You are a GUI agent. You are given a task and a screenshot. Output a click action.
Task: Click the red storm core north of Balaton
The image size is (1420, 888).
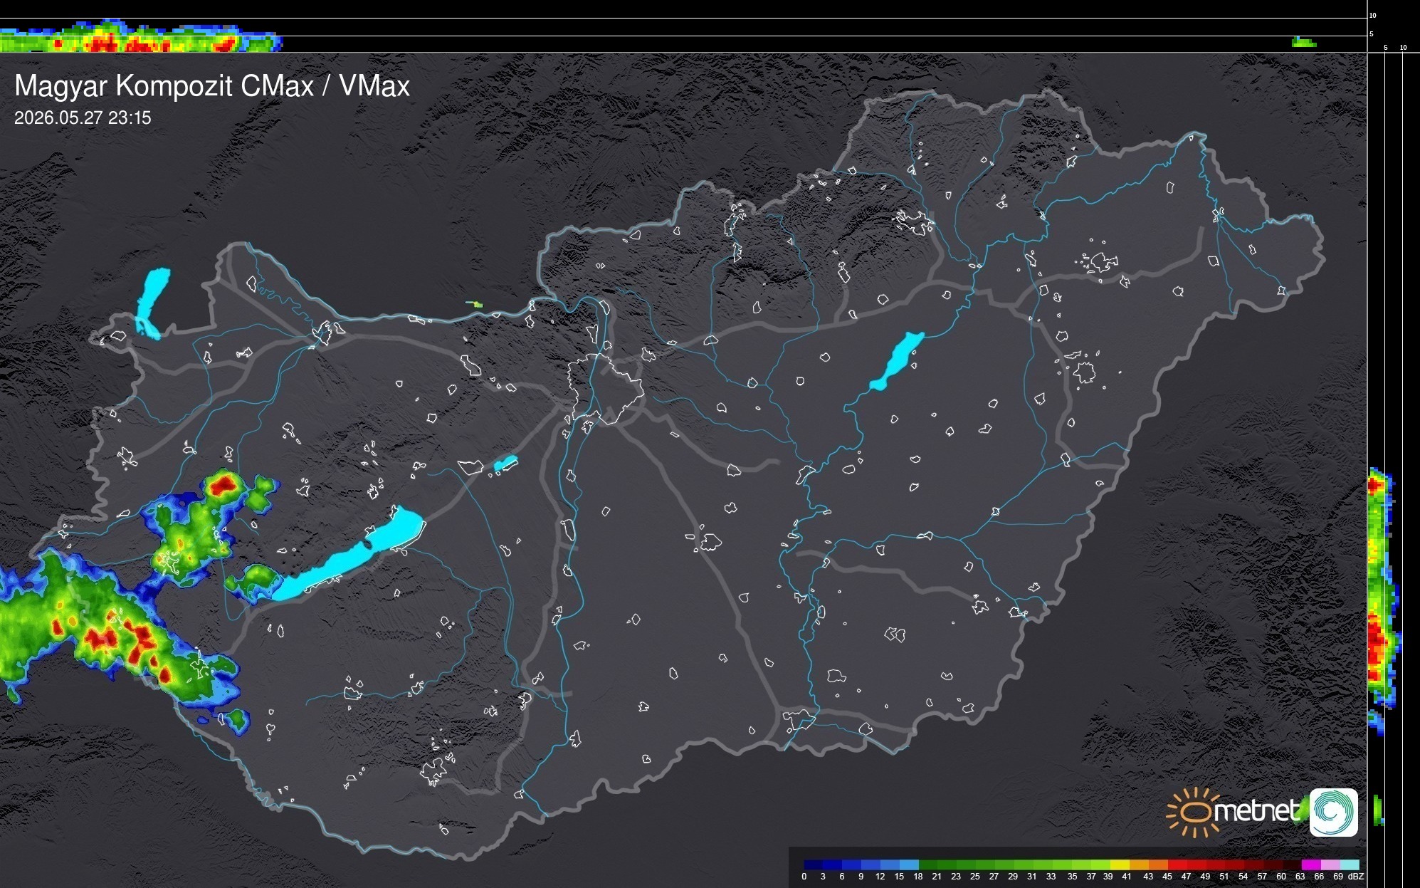[x=223, y=486]
